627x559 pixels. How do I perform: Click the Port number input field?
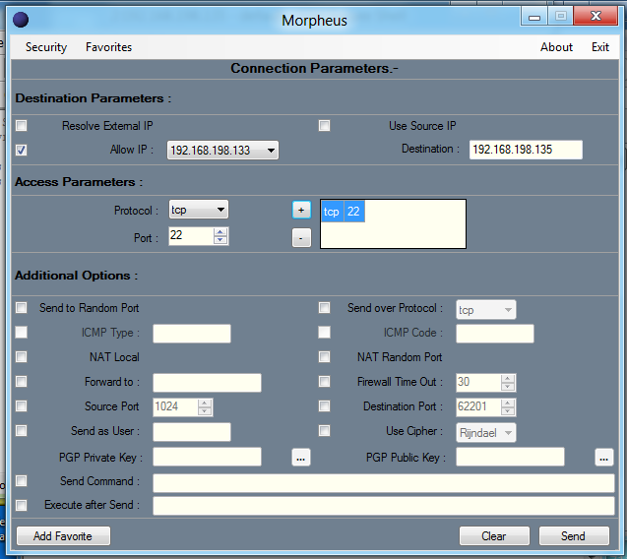point(191,235)
